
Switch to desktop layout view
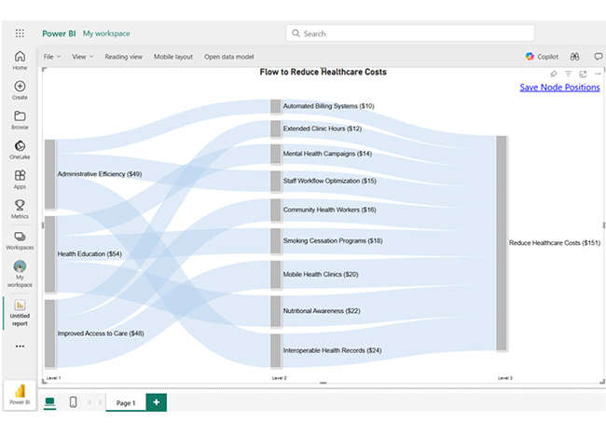pyautogui.click(x=50, y=401)
